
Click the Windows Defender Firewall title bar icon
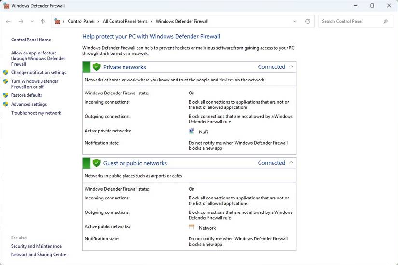[x=6, y=6]
